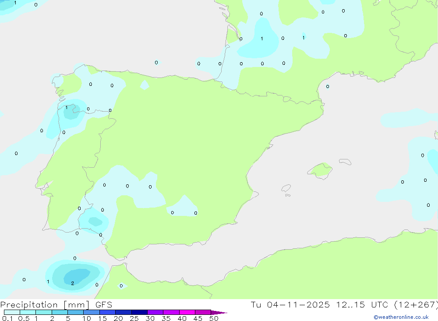438x321 pixels.
Task: Click the "GFS" model label
Action: point(104,305)
